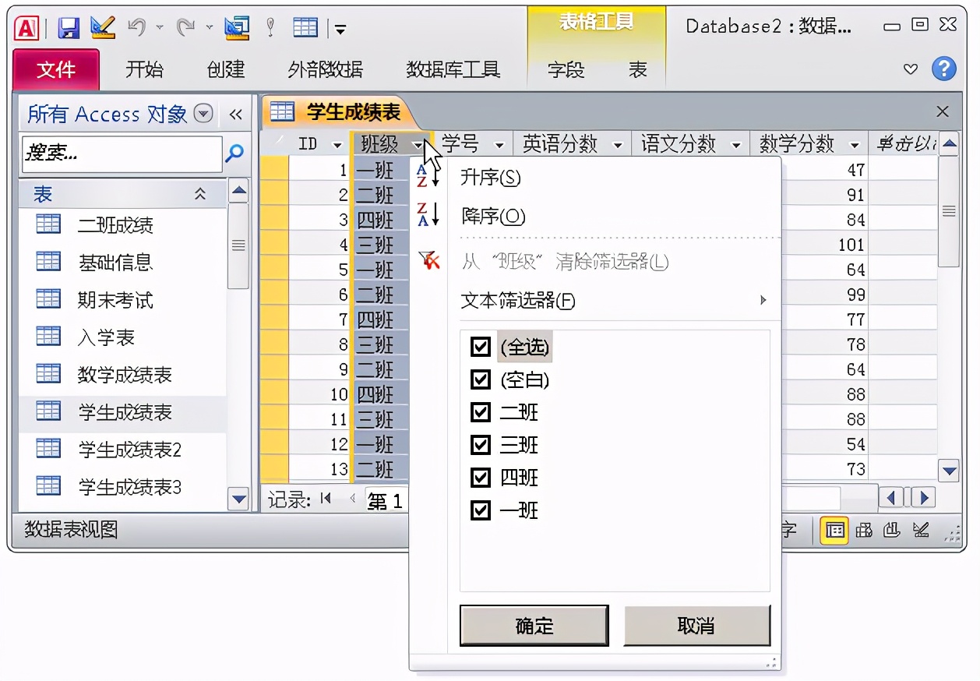Check the (空白) blank values checkbox
This screenshot has width=980, height=681.
coord(481,380)
